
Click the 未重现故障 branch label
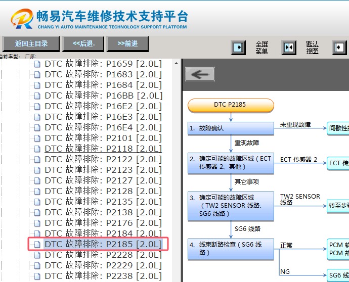295,125
